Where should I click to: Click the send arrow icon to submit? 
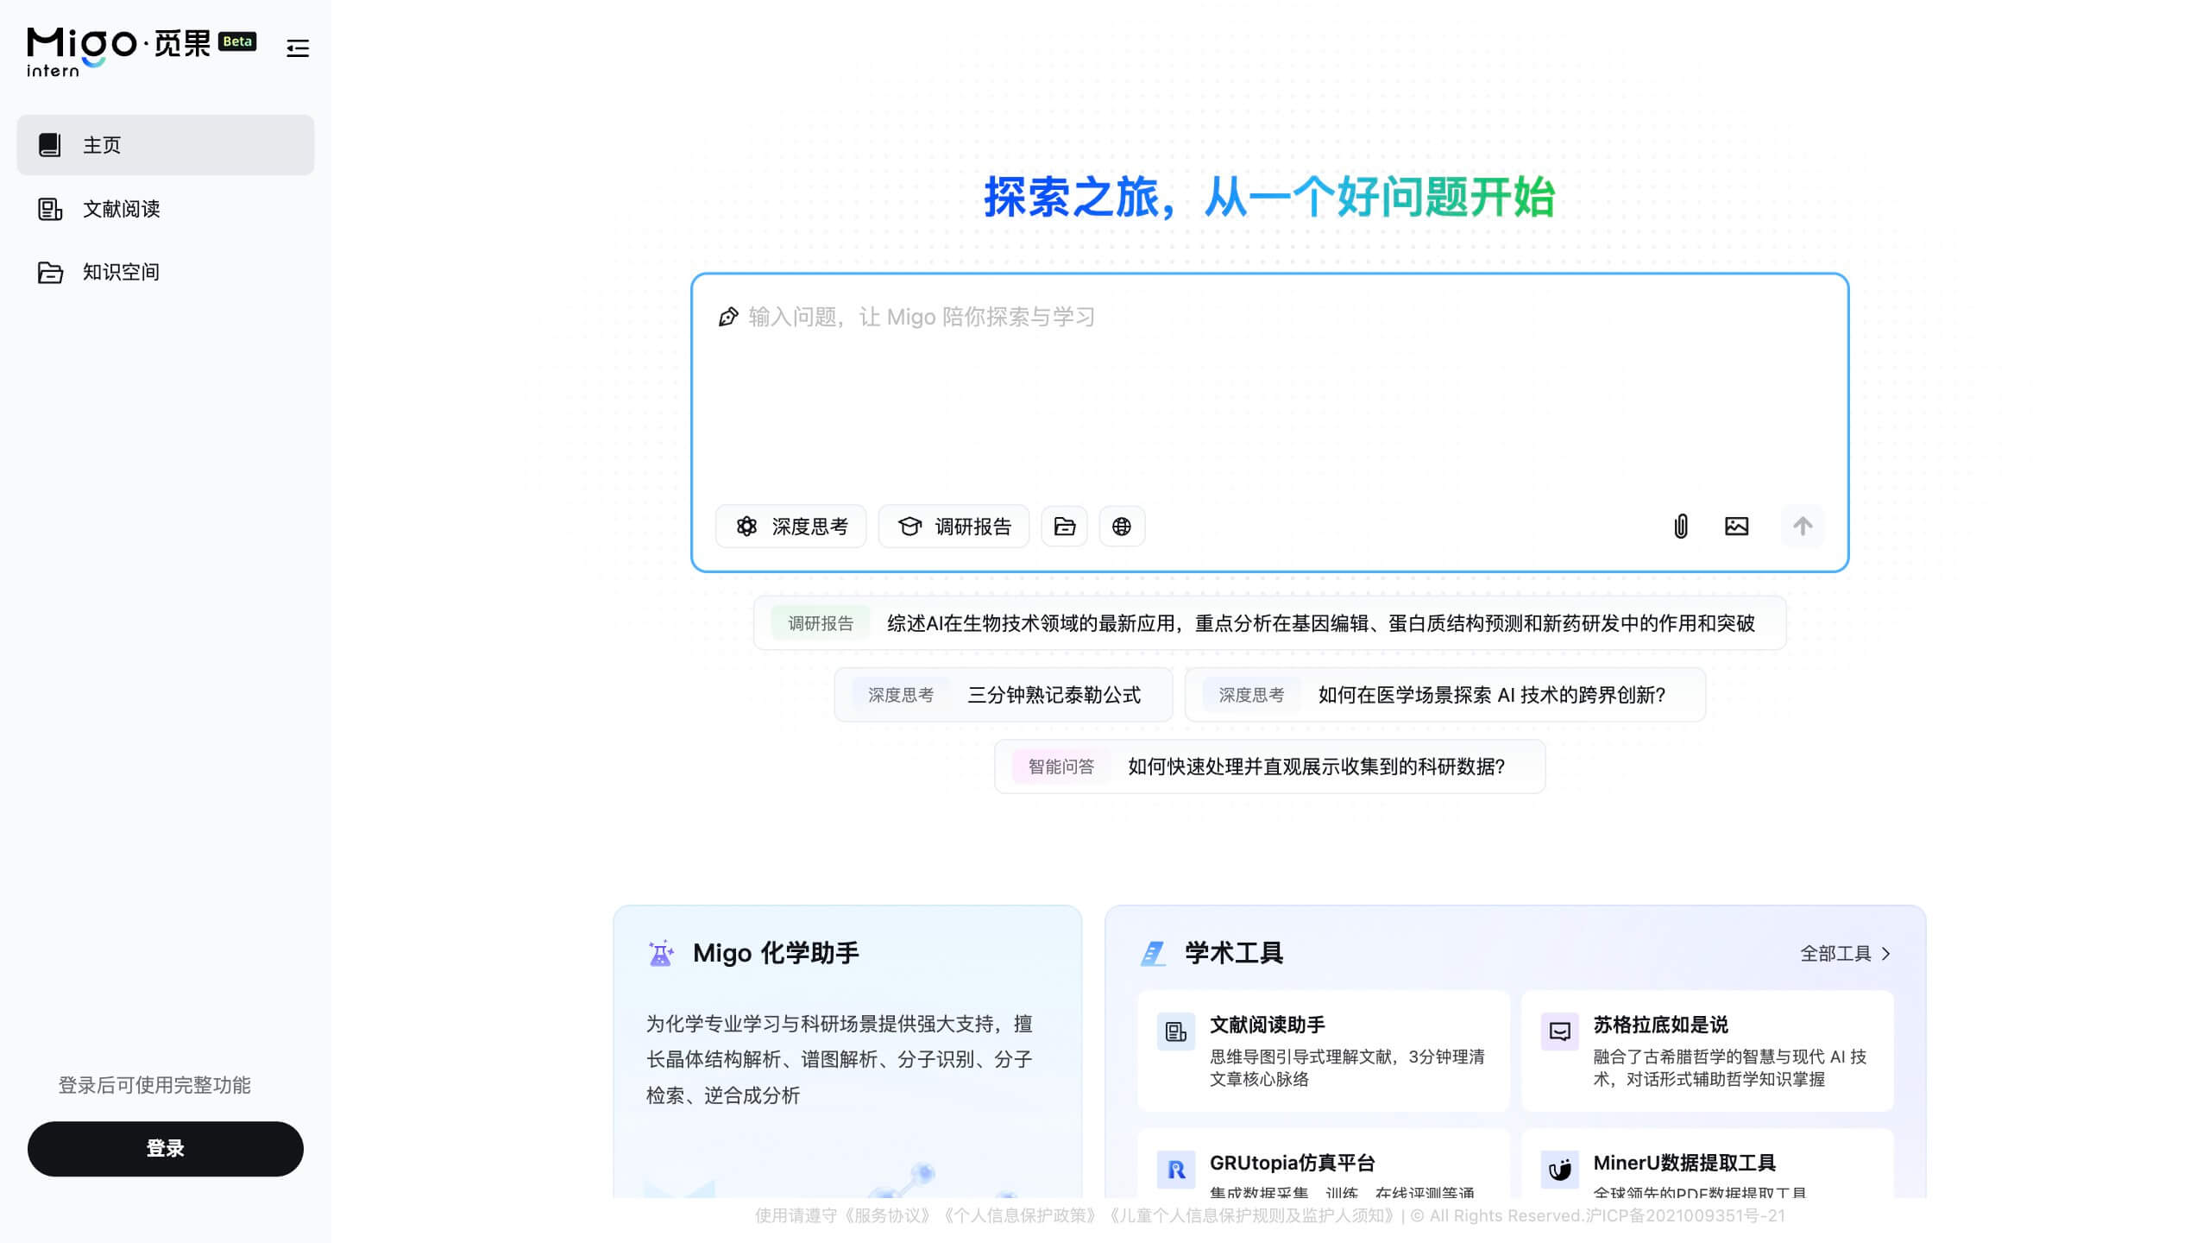(x=1802, y=526)
